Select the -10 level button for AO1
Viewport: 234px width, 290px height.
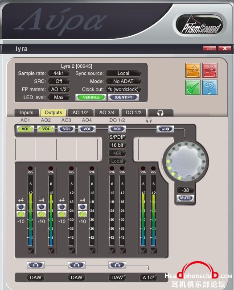21,214
